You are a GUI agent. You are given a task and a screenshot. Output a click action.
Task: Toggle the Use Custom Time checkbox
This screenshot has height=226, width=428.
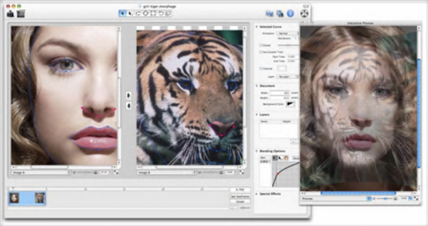pos(261,52)
